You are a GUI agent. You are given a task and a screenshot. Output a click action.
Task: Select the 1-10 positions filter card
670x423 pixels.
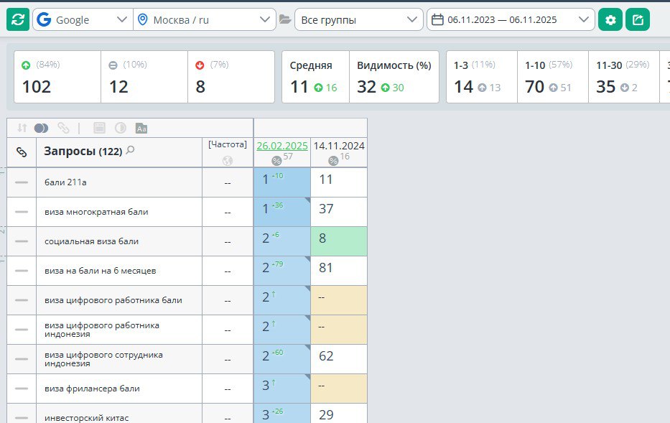[552, 77]
